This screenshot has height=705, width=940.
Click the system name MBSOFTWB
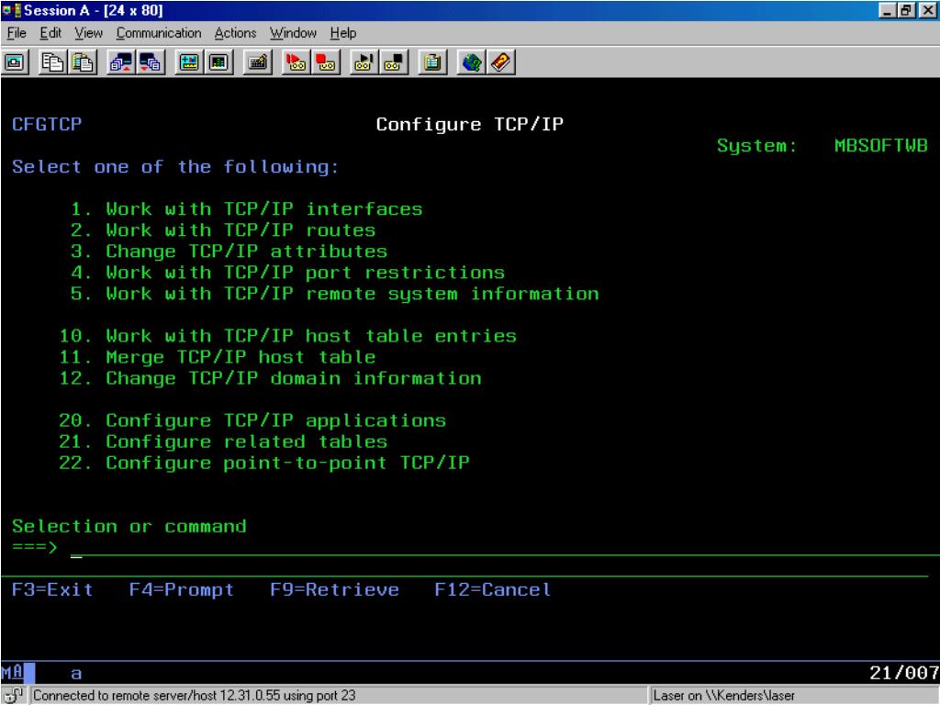click(881, 146)
